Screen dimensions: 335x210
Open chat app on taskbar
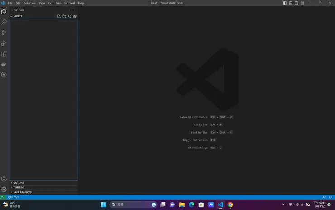point(172,205)
